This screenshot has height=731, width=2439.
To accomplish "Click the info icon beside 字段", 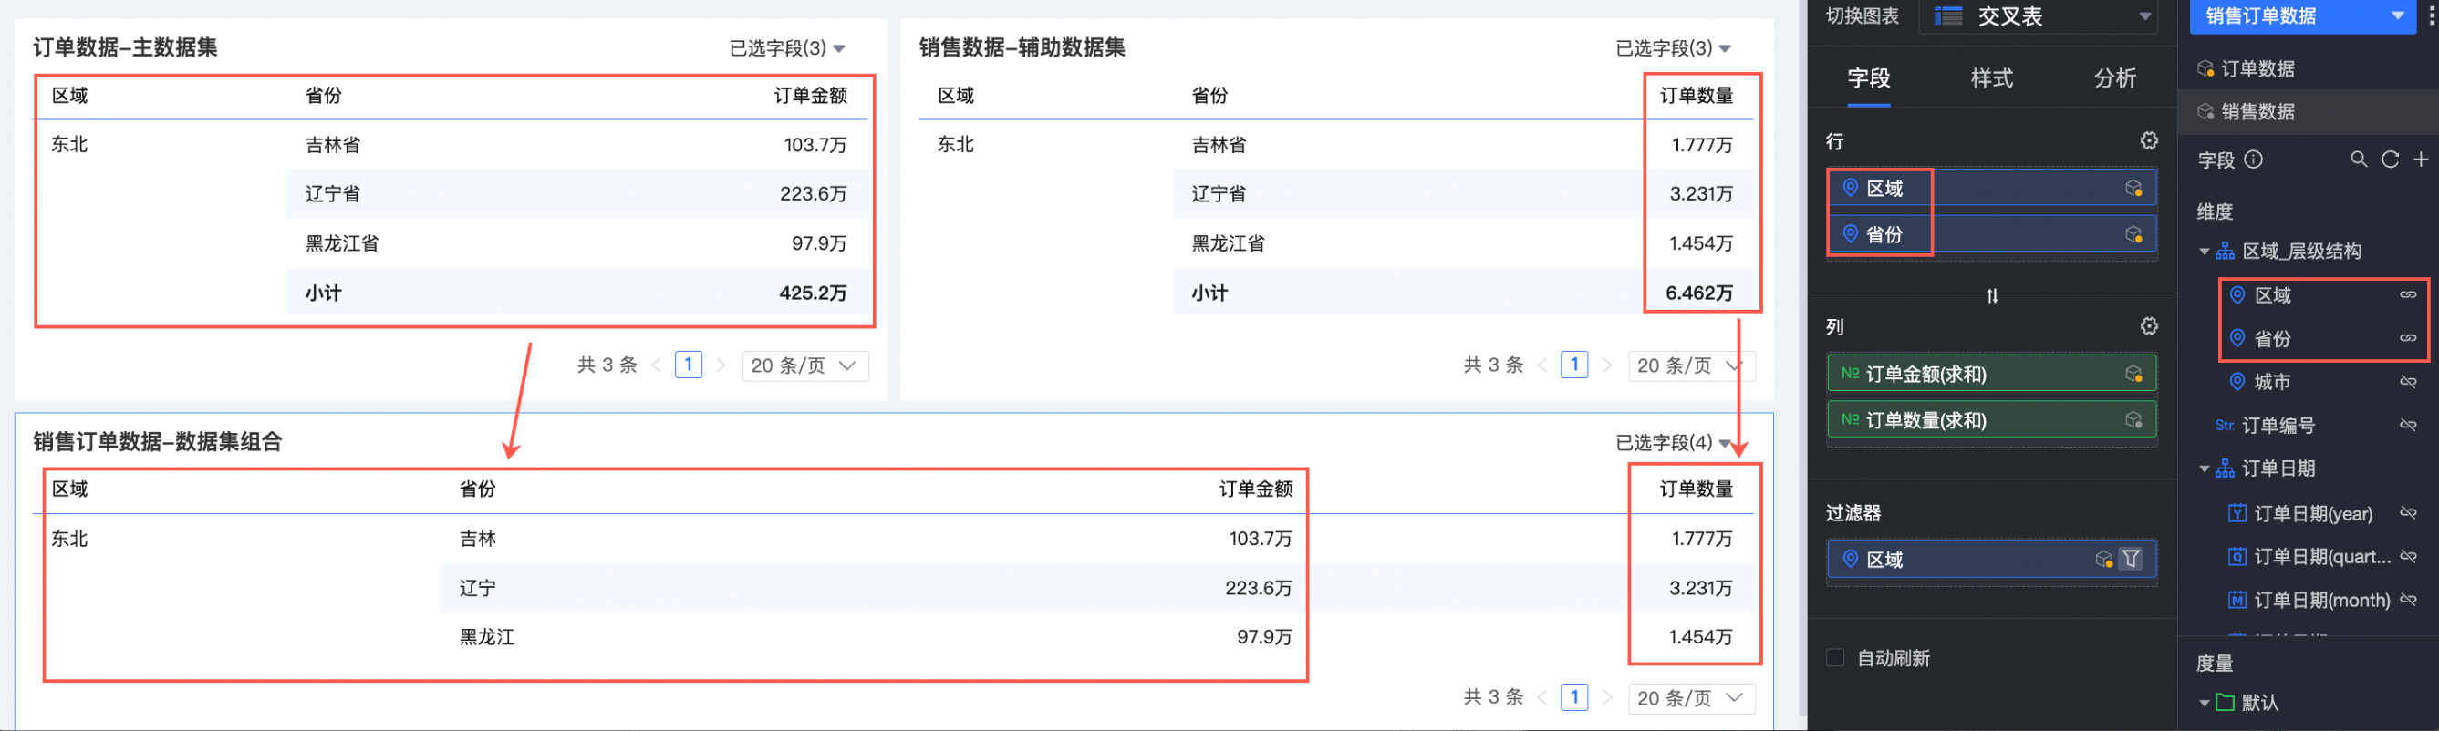I will pyautogui.click(x=2254, y=160).
